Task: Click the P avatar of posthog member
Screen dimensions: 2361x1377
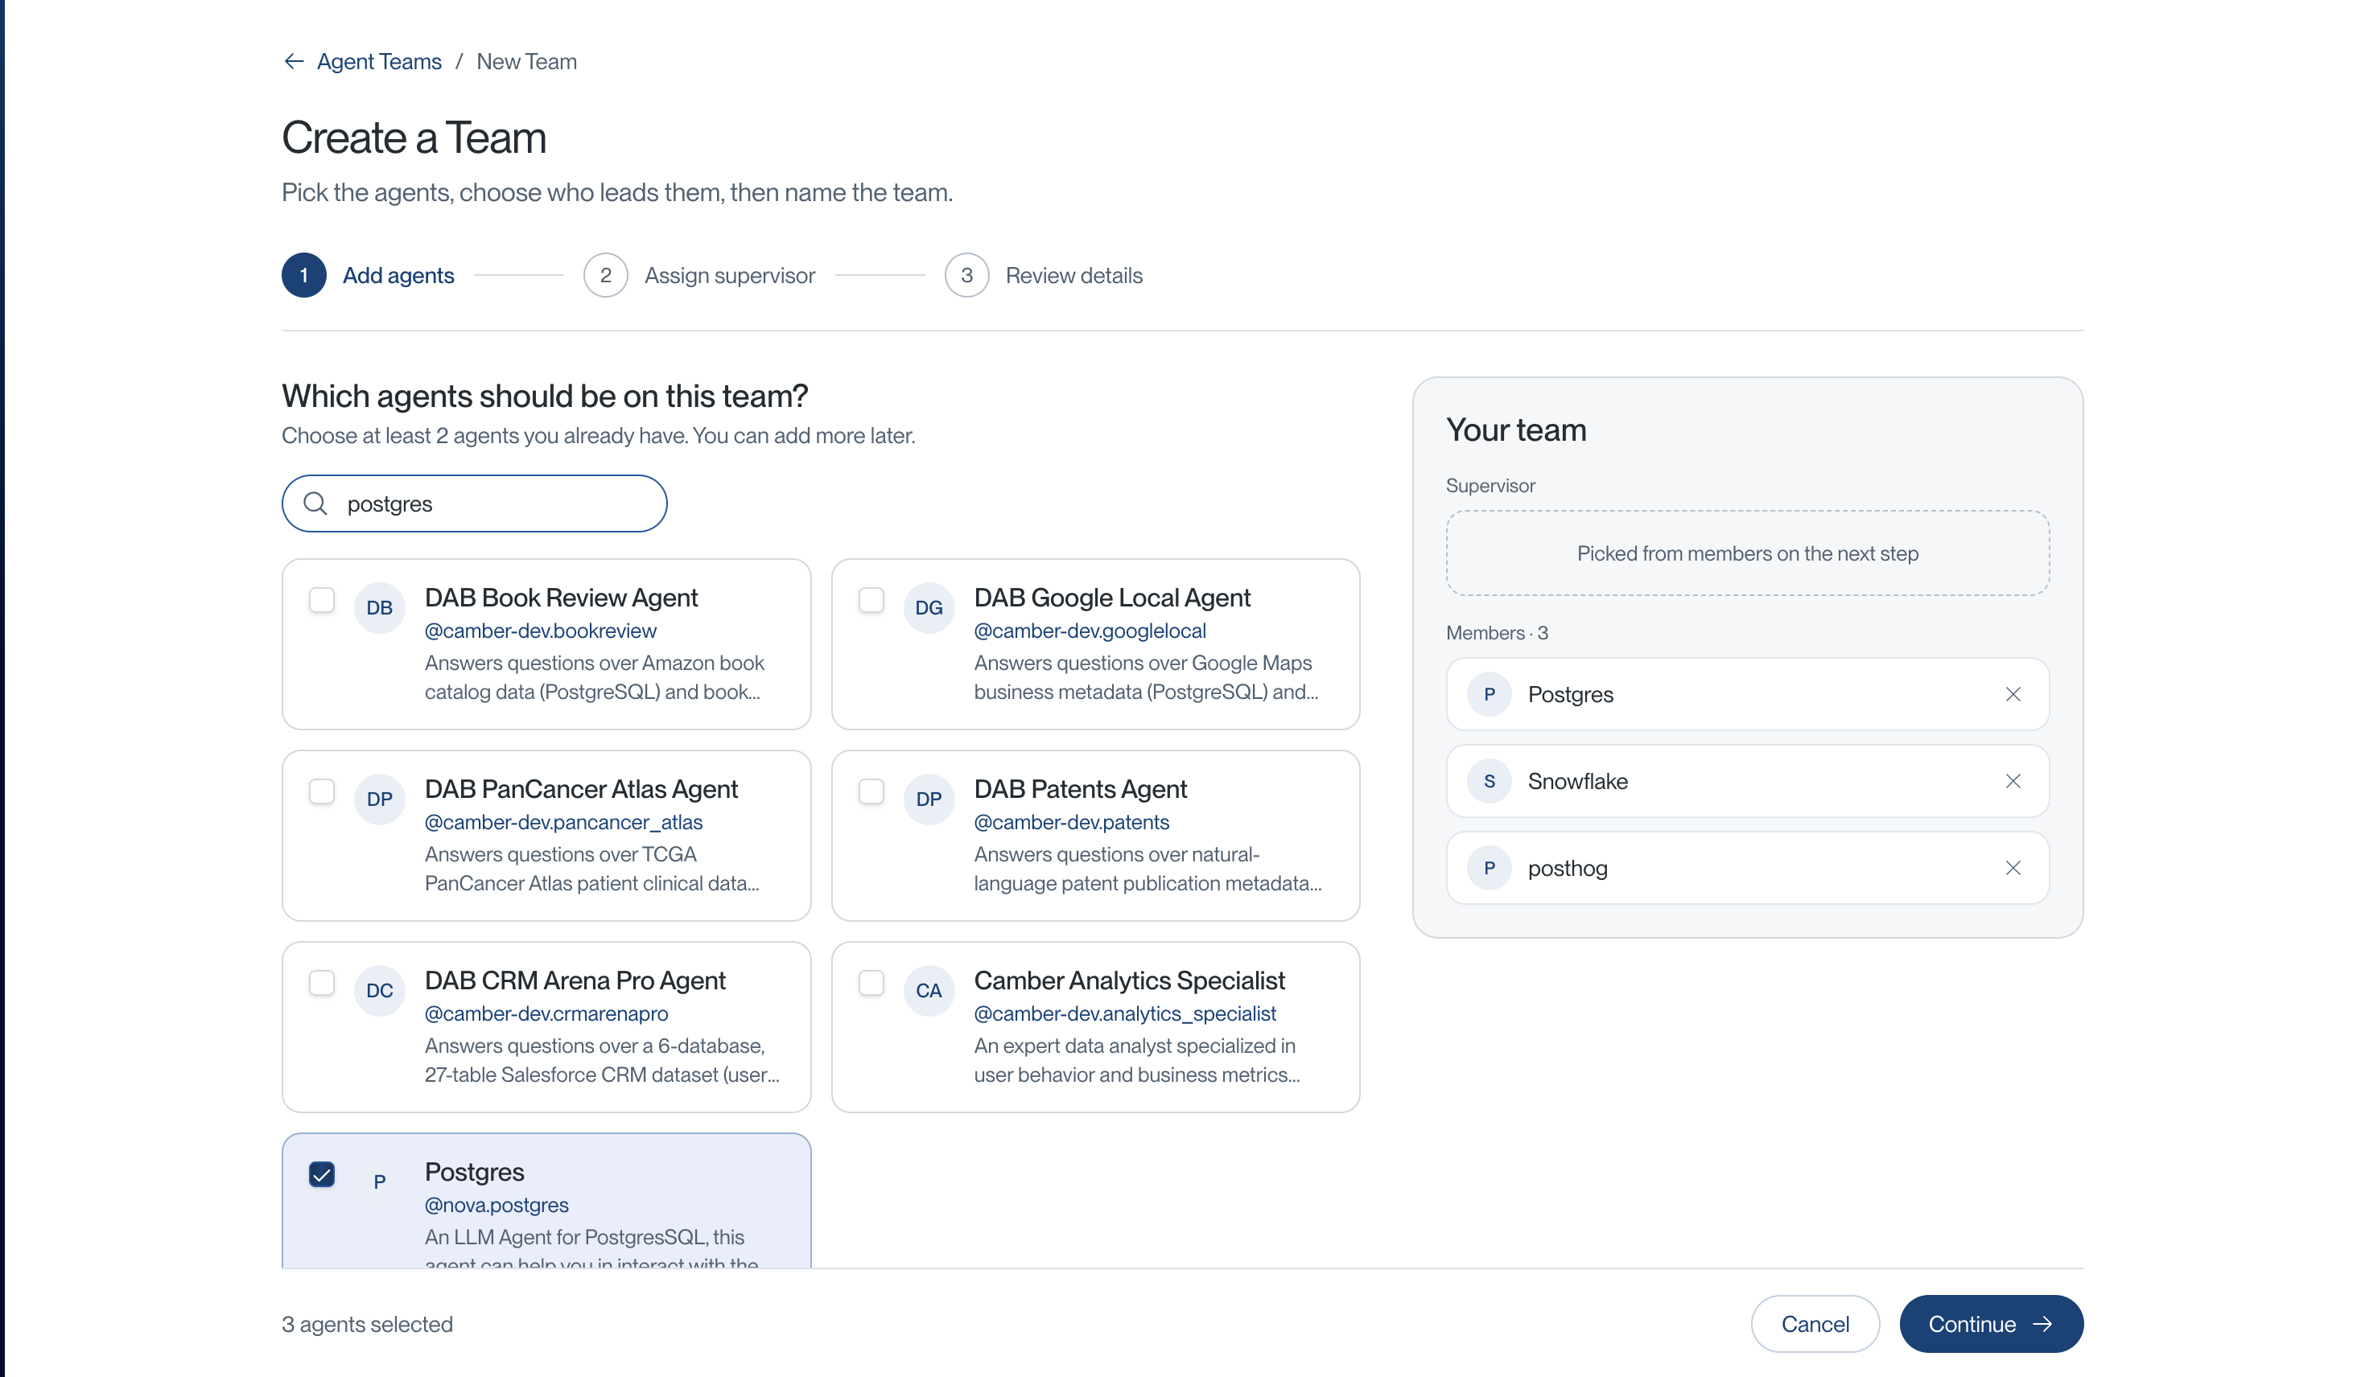Action: (x=1489, y=869)
